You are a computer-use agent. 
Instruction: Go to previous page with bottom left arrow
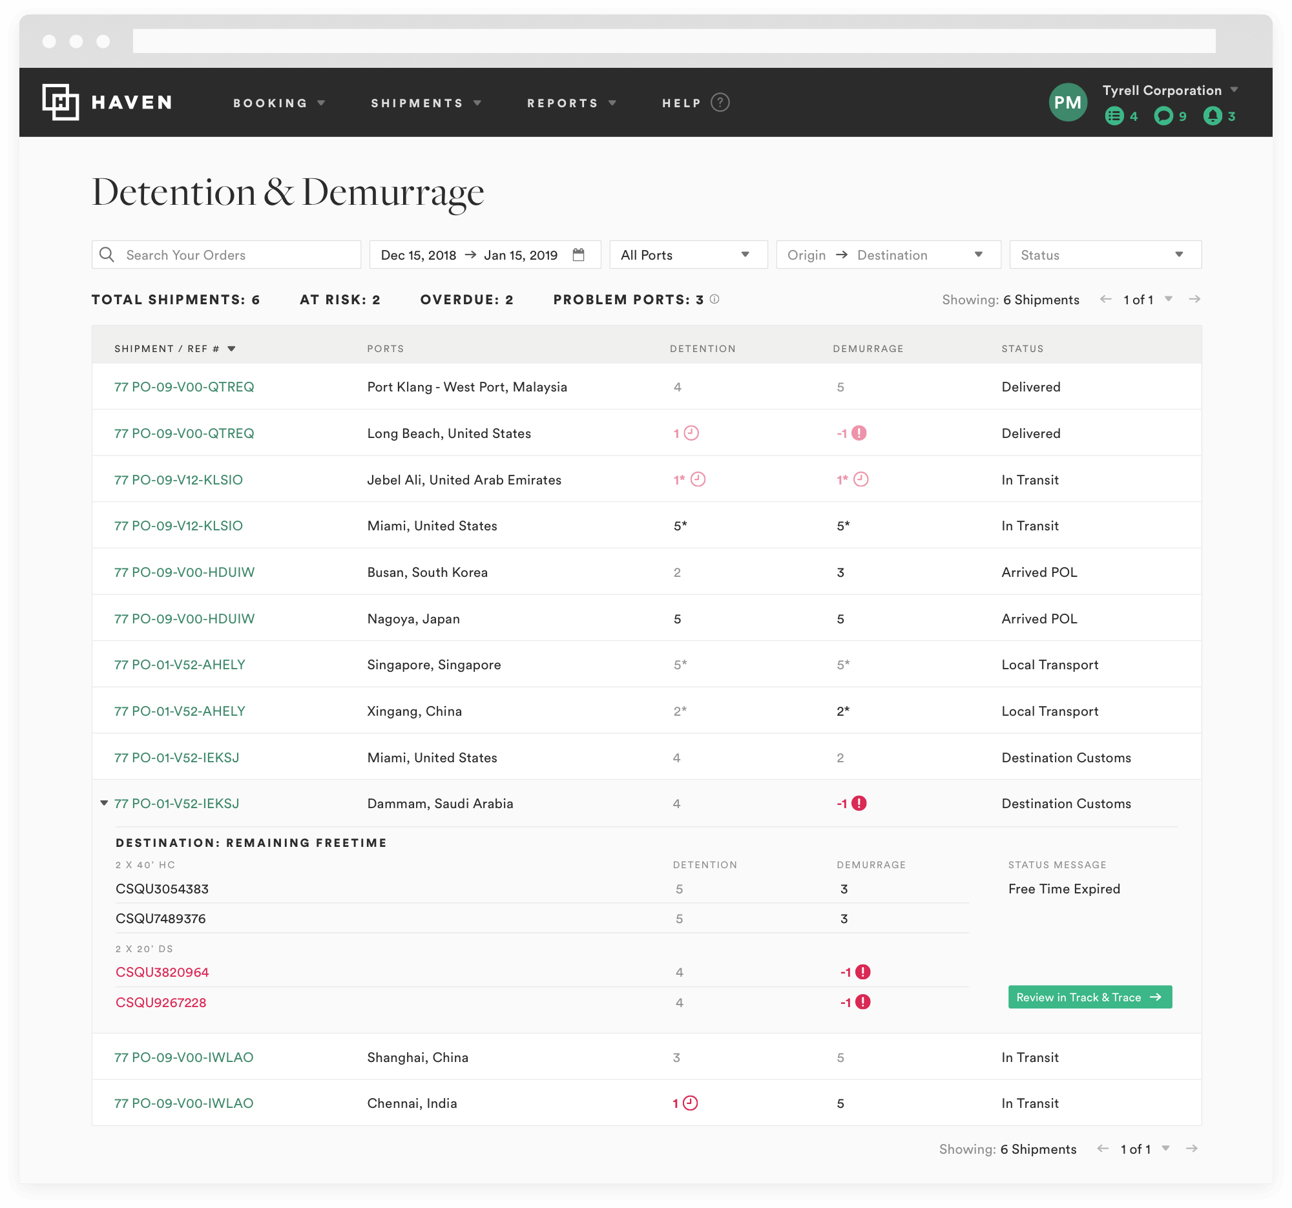point(1103,1149)
